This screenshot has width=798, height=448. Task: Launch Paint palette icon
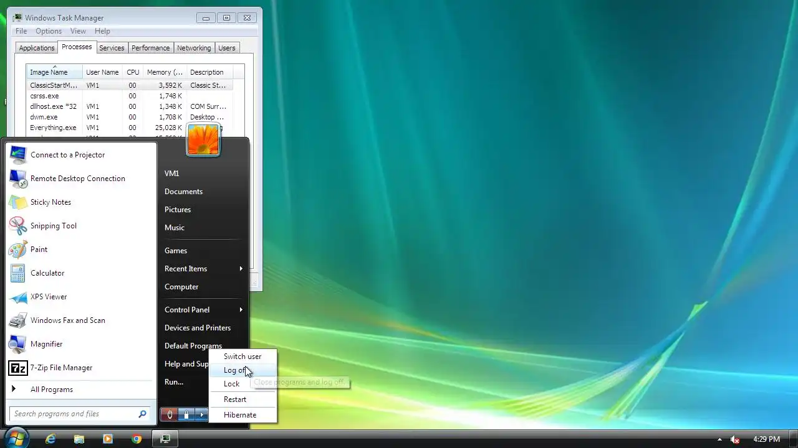pyautogui.click(x=18, y=250)
